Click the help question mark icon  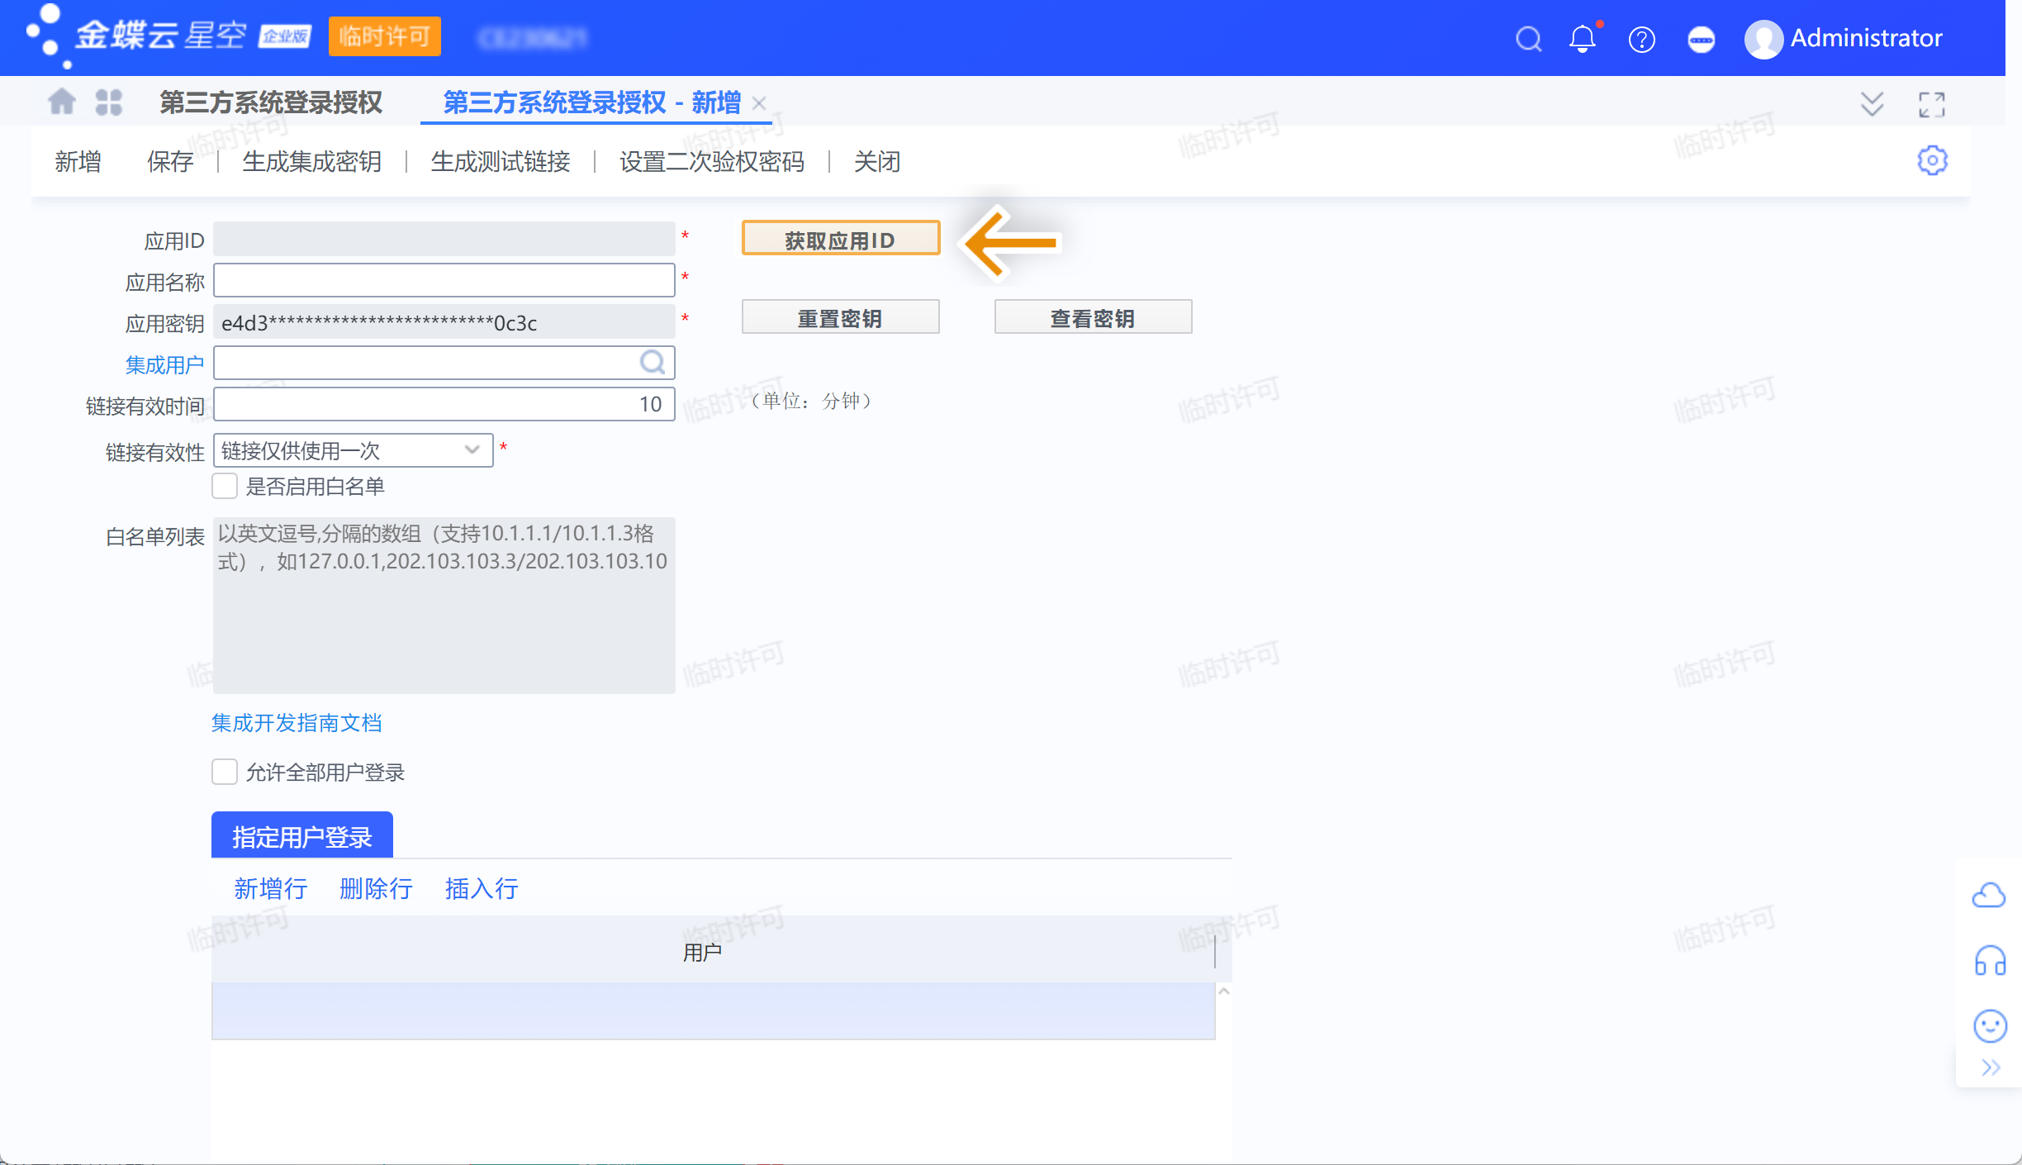pos(1641,39)
